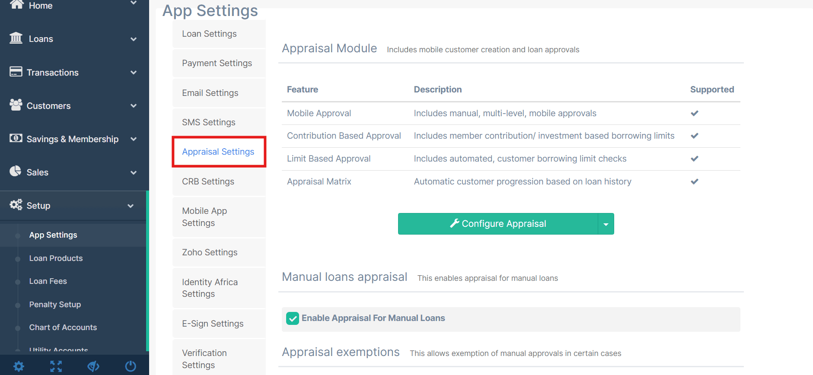Click the Contribution Based Approval feature cell
Screen dimensions: 813x375
point(344,136)
